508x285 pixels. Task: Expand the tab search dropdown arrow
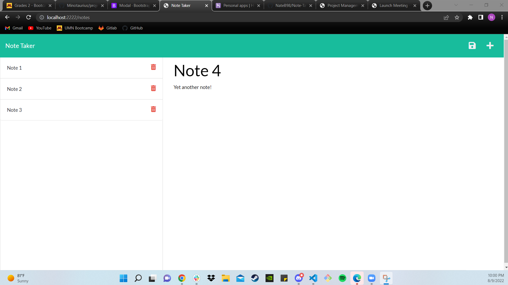[456, 5]
